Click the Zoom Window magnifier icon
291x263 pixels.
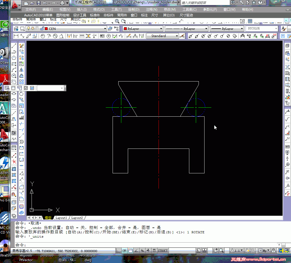(x=117, y=21)
